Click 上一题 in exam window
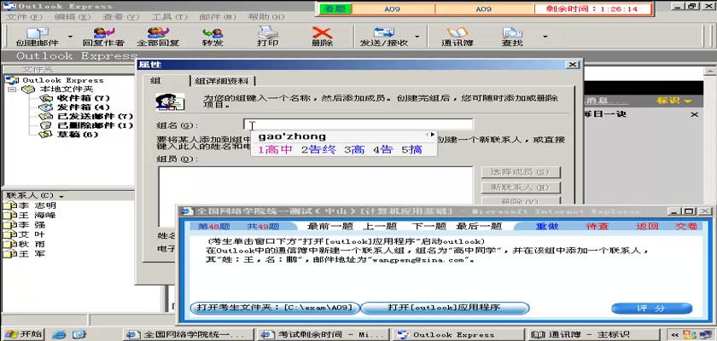The image size is (717, 341). (x=380, y=227)
